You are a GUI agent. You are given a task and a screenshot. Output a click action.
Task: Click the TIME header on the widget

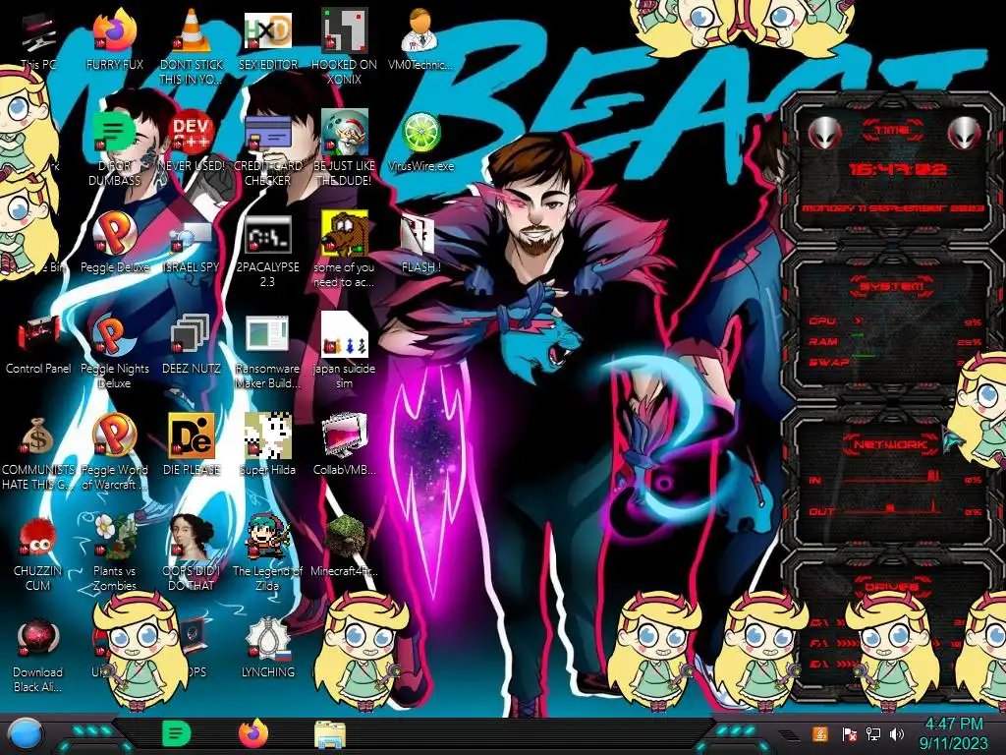[x=892, y=131]
